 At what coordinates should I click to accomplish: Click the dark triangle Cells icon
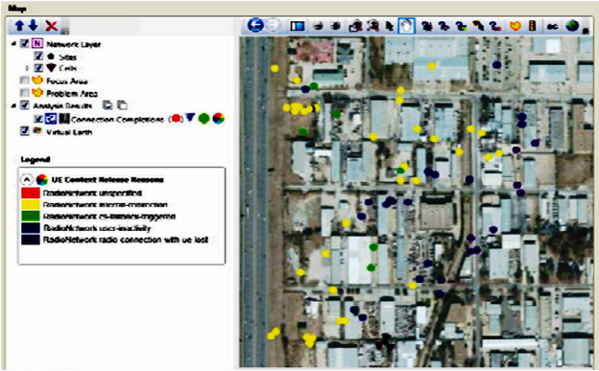click(51, 68)
